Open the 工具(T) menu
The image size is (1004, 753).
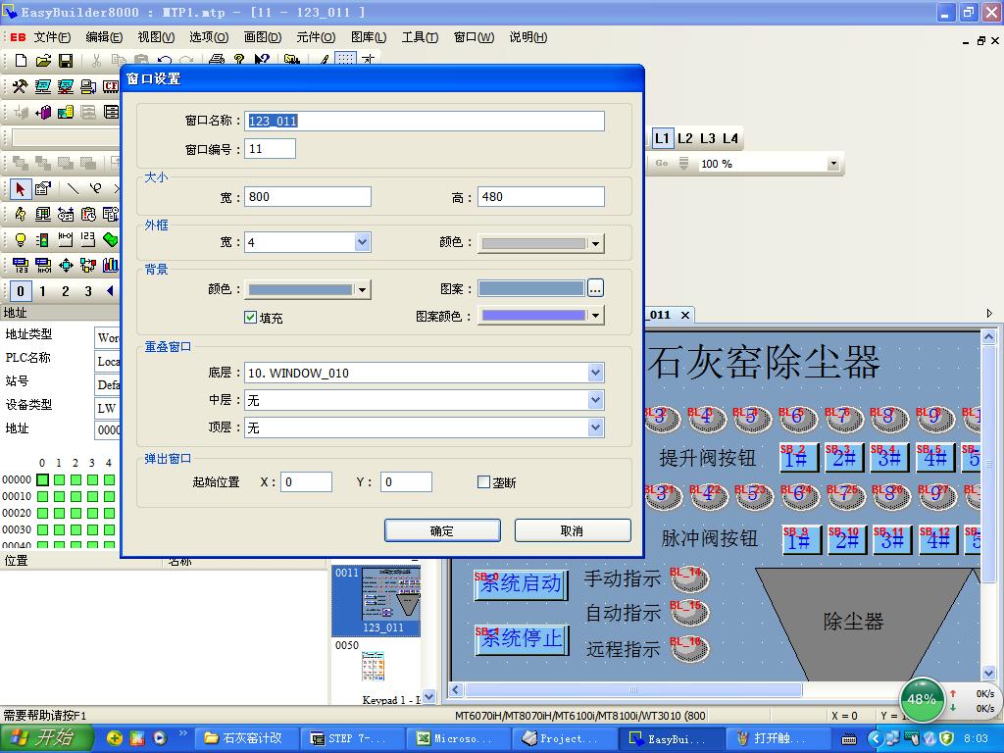pos(420,38)
